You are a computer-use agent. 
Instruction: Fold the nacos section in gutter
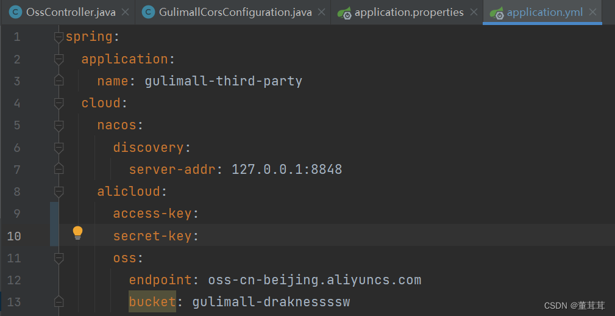pyautogui.click(x=59, y=126)
